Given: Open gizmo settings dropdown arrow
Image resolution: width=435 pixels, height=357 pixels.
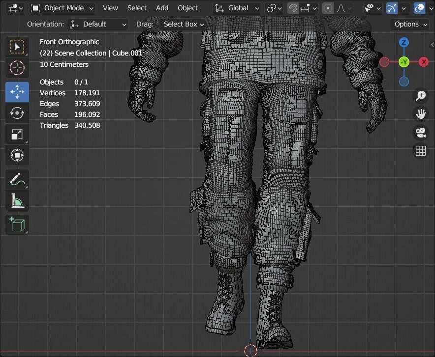Looking at the screenshot, I should coord(404,8).
